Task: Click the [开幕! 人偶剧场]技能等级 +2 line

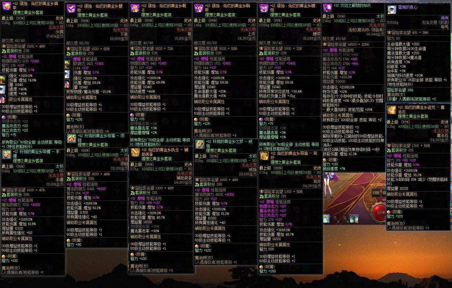Action: click(x=411, y=99)
